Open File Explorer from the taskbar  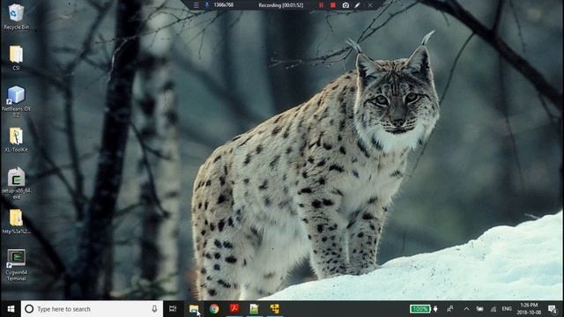coord(194,309)
